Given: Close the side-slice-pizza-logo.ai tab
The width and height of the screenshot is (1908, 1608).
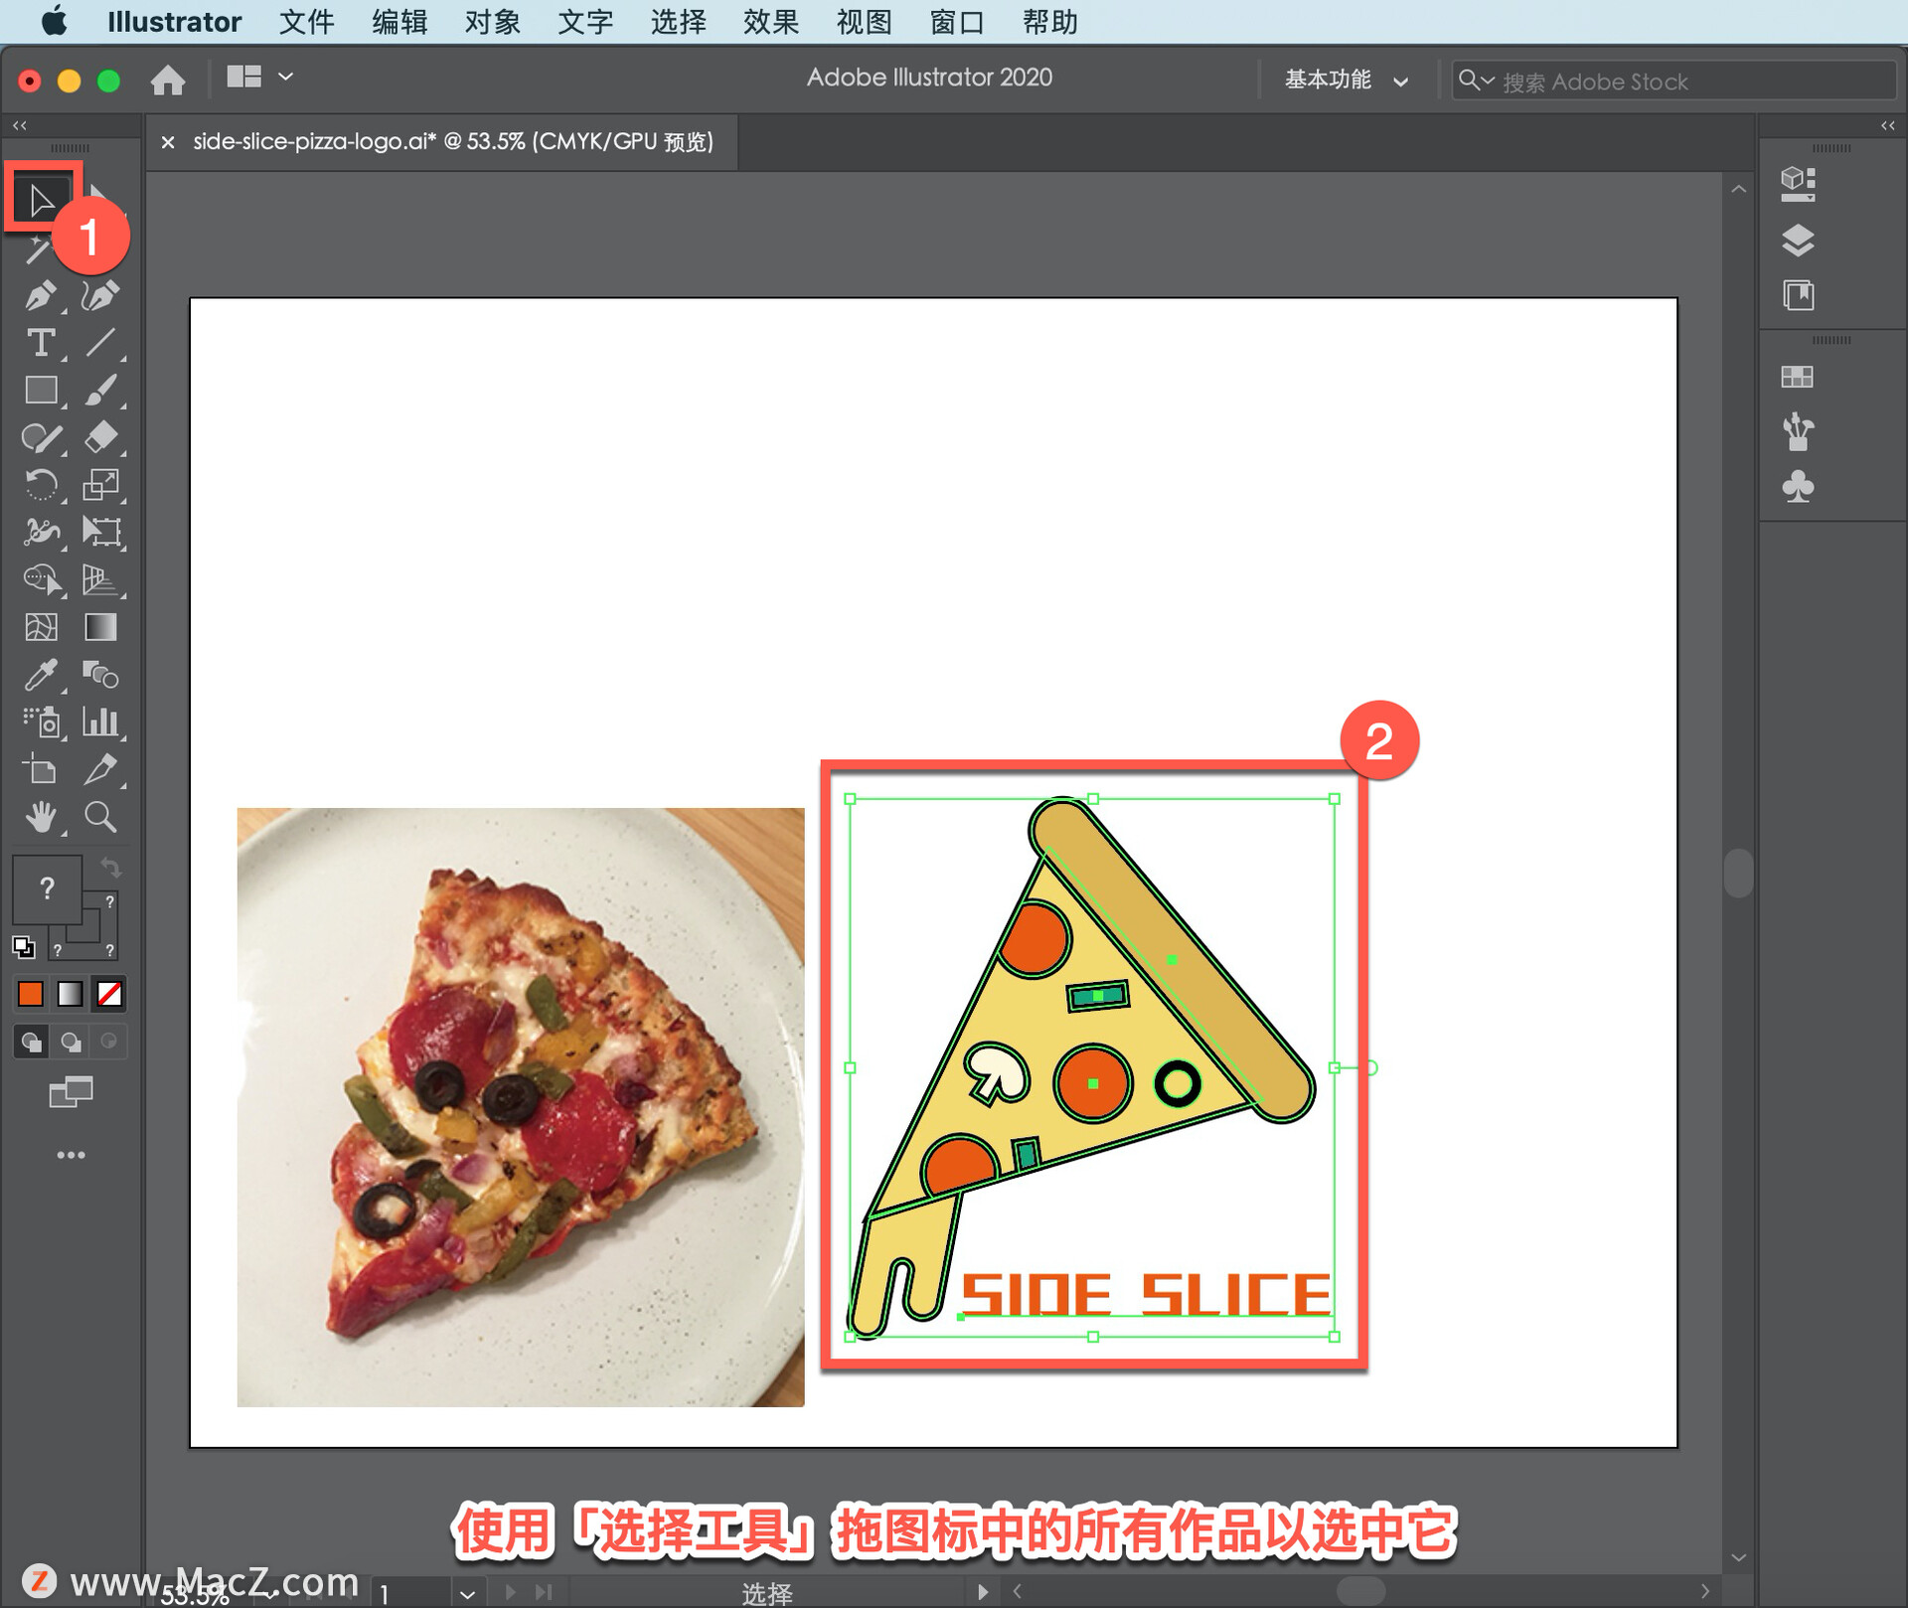Looking at the screenshot, I should tap(168, 142).
